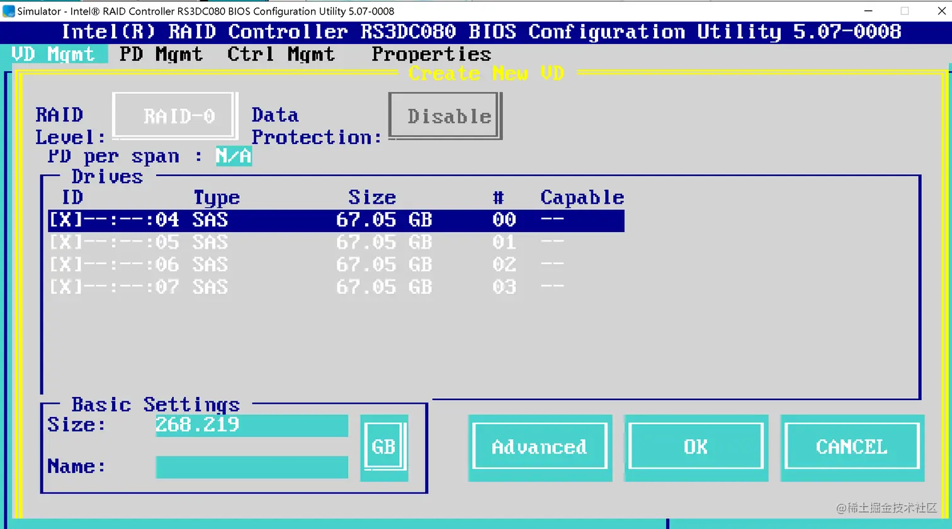The width and height of the screenshot is (952, 529).
Task: Click the 'Size' column header in Drives
Action: point(372,198)
